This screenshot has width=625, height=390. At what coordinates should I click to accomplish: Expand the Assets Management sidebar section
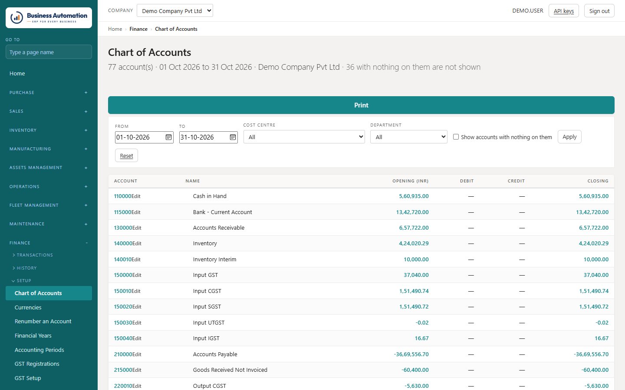[49, 168]
